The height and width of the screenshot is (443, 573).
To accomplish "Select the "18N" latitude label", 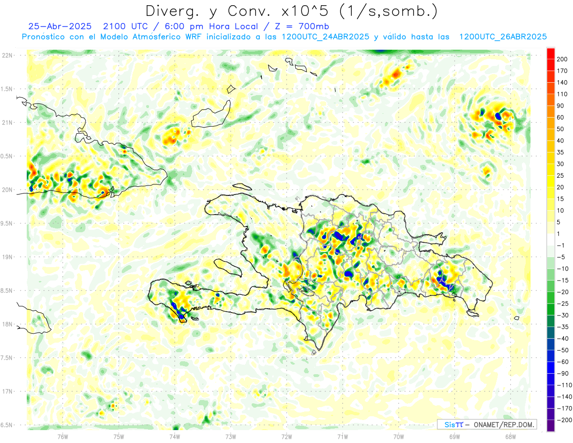I will point(7,324).
